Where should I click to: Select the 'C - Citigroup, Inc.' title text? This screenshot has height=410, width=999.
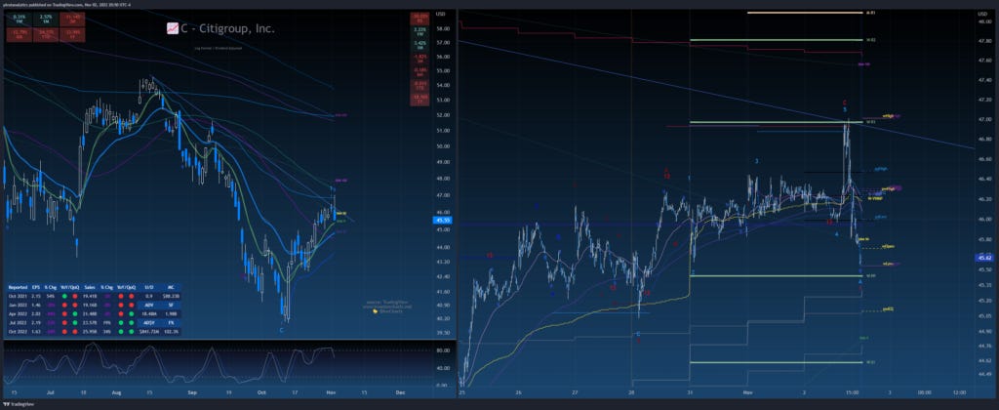tap(228, 28)
